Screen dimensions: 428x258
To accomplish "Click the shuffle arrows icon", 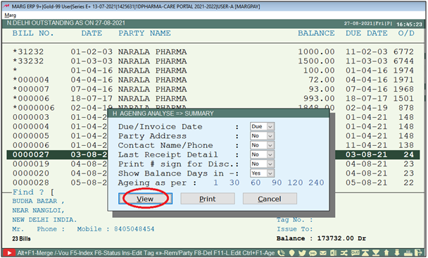I will tap(344, 253).
